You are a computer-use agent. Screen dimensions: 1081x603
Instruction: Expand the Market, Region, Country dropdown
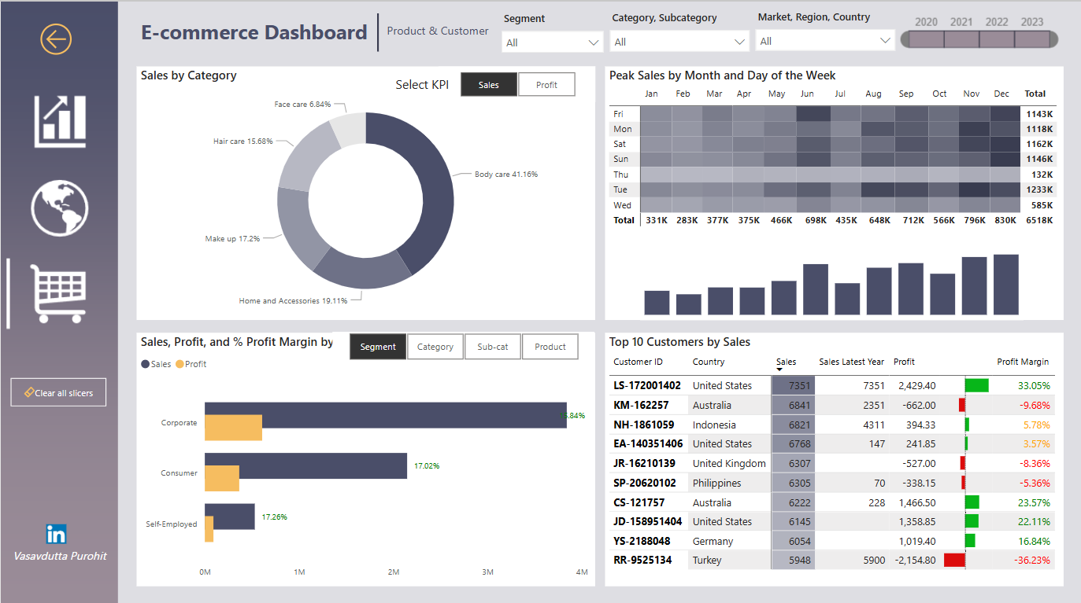point(825,41)
